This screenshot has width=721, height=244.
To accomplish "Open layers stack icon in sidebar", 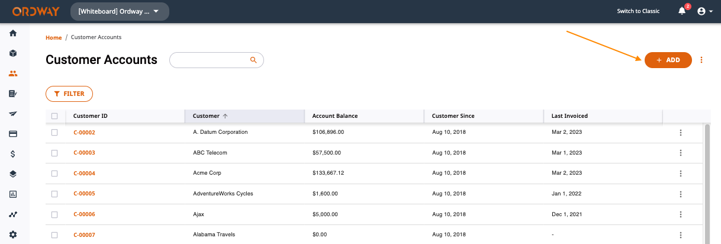I will [x=13, y=174].
